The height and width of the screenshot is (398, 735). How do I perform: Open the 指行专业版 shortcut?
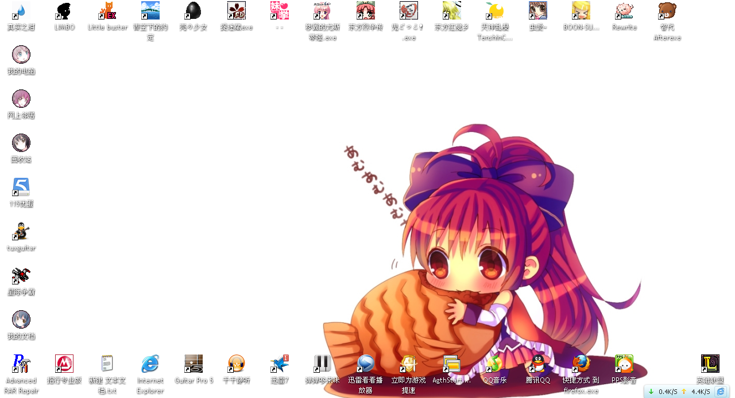point(64,364)
